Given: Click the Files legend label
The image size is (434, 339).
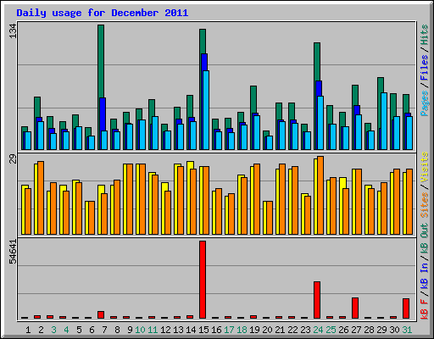Looking at the screenshot, I should [424, 68].
